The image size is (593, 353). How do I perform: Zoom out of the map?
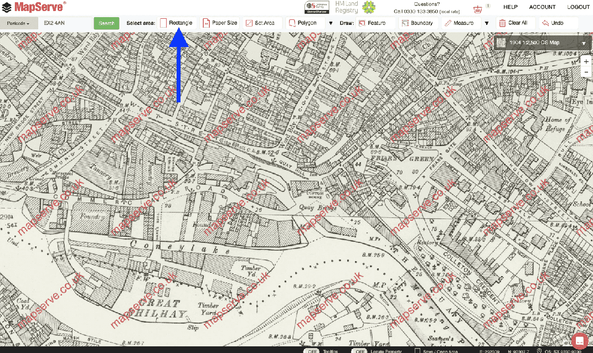[586, 72]
